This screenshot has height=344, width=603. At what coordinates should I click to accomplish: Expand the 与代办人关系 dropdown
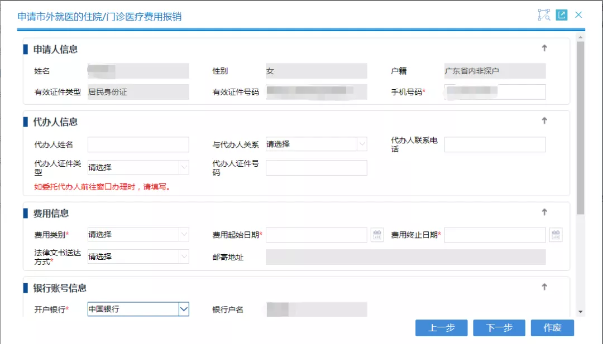pyautogui.click(x=362, y=144)
